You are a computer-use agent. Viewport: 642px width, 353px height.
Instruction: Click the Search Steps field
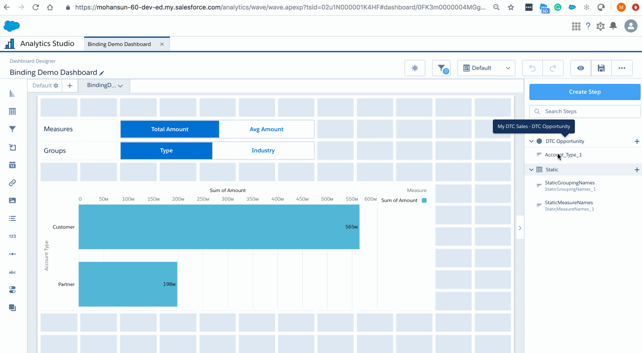585,111
